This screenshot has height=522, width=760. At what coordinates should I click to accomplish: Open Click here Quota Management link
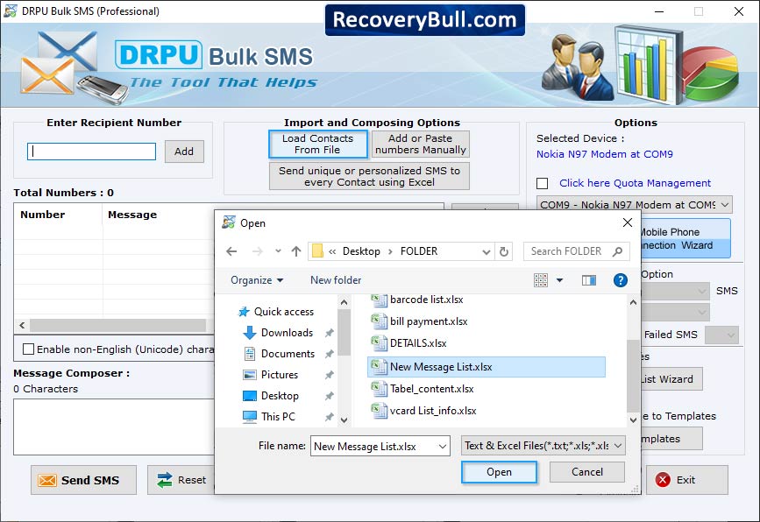tap(635, 183)
